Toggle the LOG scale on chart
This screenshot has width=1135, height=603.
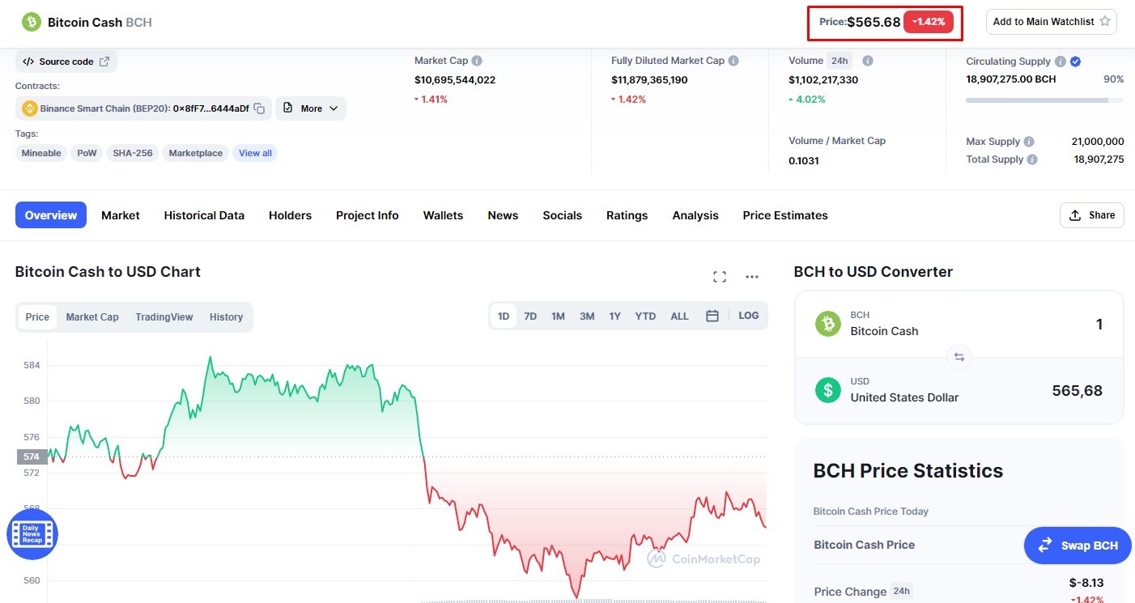click(x=749, y=316)
